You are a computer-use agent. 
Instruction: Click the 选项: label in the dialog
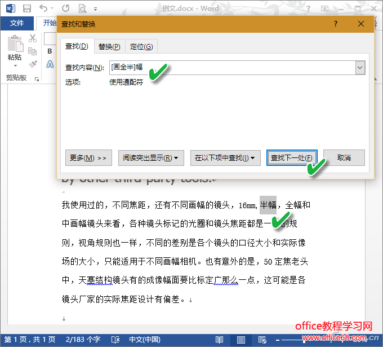73,82
